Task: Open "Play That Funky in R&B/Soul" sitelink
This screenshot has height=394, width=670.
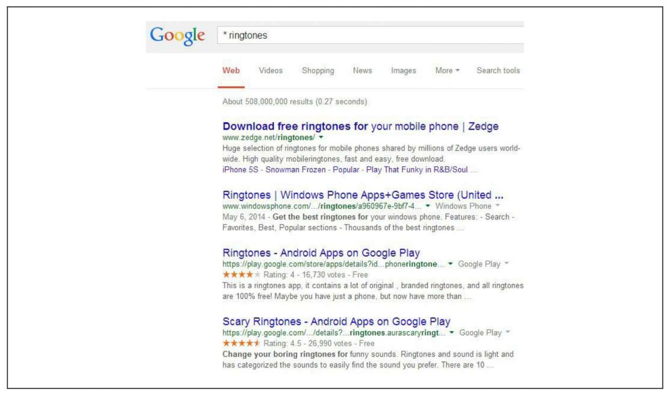Action: click(x=417, y=170)
